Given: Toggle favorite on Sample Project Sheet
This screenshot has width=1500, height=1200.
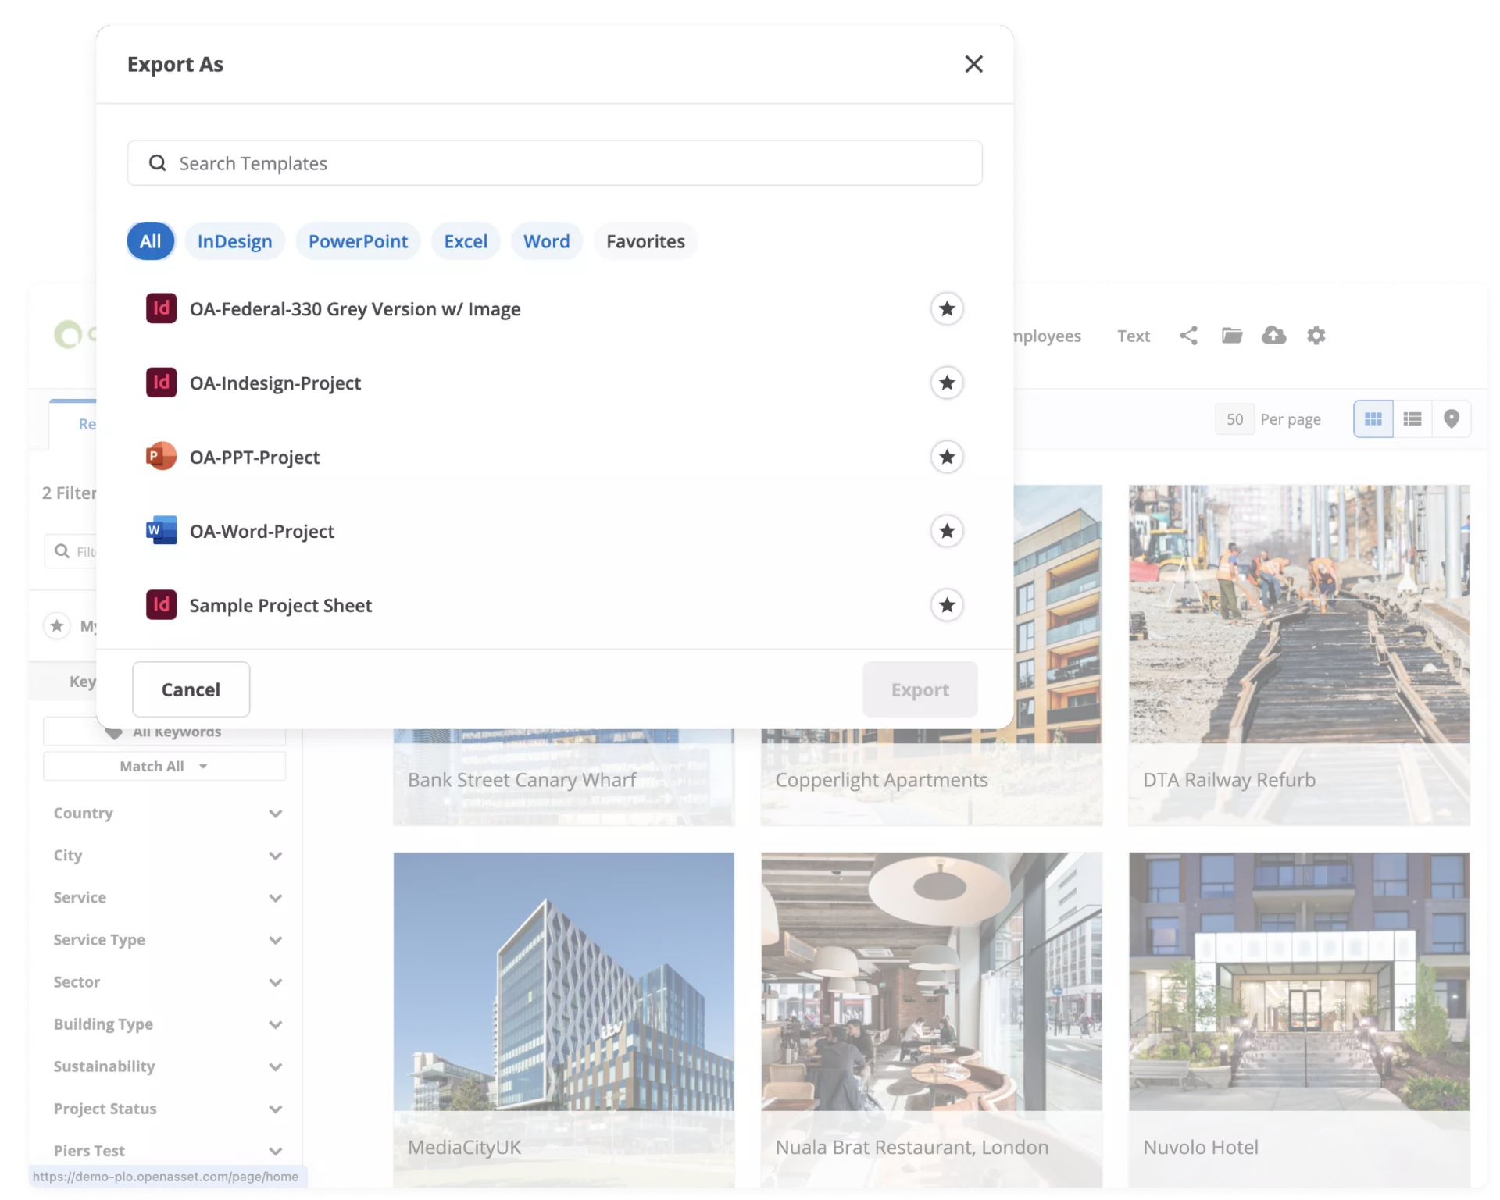Looking at the screenshot, I should [x=947, y=605].
